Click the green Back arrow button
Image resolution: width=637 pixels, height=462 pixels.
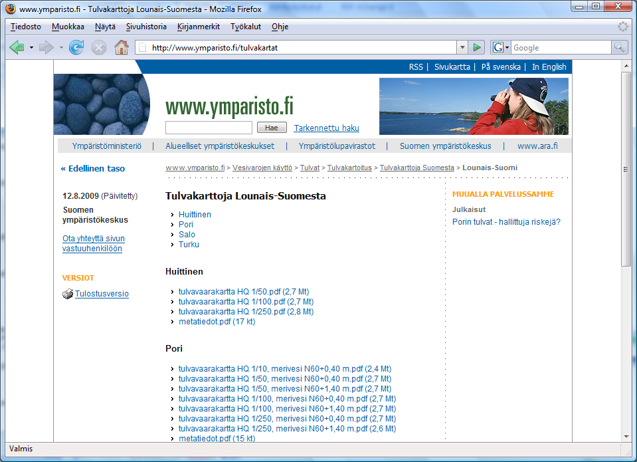pyautogui.click(x=17, y=48)
